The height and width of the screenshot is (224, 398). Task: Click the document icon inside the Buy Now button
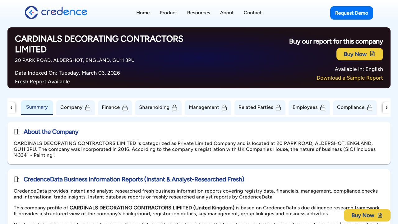pyautogui.click(x=373, y=54)
